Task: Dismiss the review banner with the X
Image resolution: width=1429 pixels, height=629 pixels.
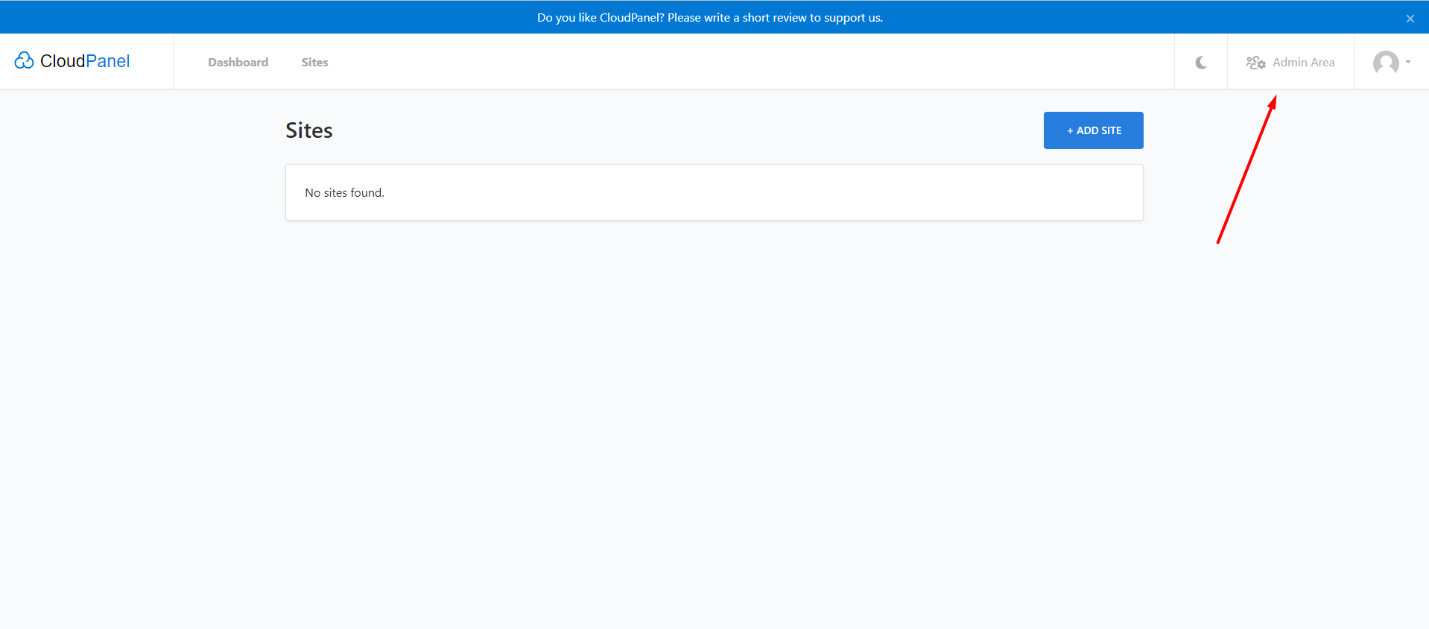Action: click(1410, 19)
